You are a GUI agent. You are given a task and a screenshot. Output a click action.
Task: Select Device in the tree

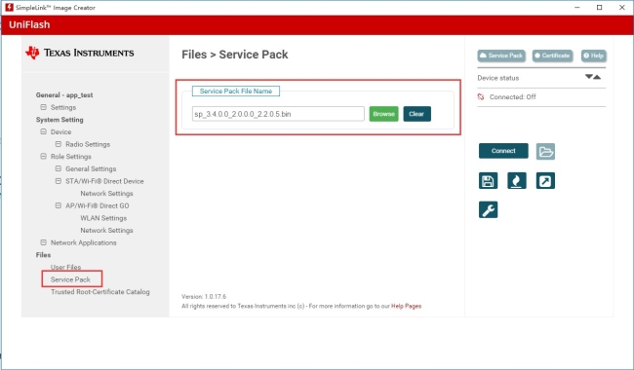point(61,132)
